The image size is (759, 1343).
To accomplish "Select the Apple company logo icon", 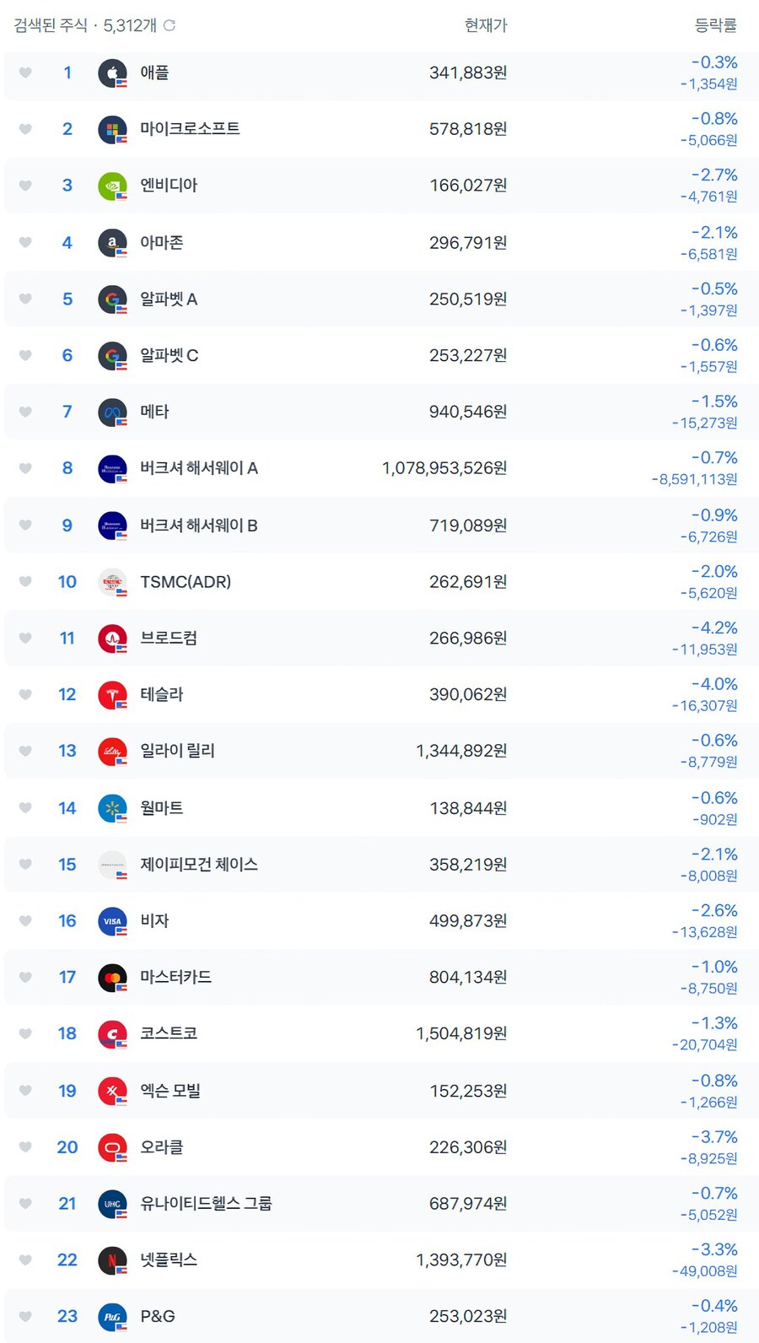I will click(112, 73).
